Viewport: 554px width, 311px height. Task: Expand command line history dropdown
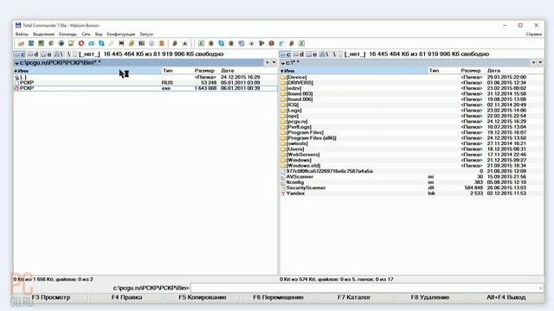(540, 288)
